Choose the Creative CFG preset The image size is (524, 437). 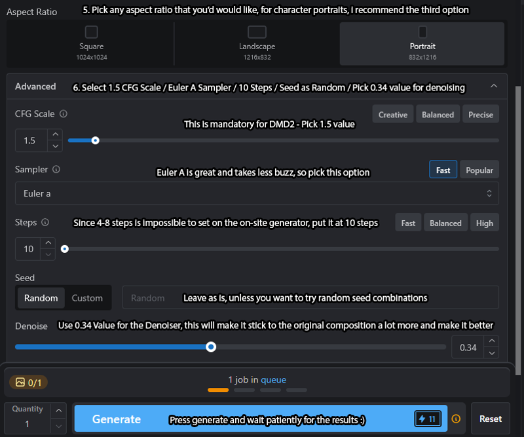click(x=392, y=115)
